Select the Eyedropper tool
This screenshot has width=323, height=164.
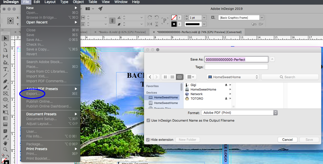5,137
